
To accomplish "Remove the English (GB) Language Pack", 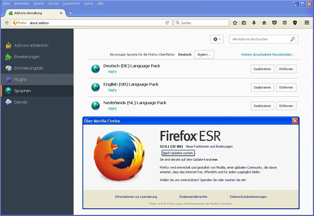I will click(286, 87).
